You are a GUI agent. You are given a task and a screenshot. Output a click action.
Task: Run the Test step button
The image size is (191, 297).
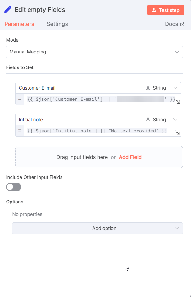pos(166,10)
